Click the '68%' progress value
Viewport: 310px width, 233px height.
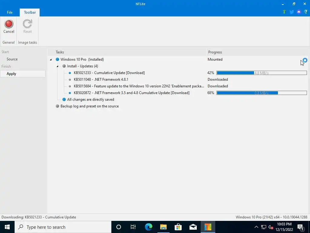pos(211,93)
